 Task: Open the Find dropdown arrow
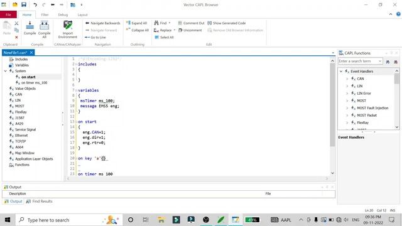(170, 23)
